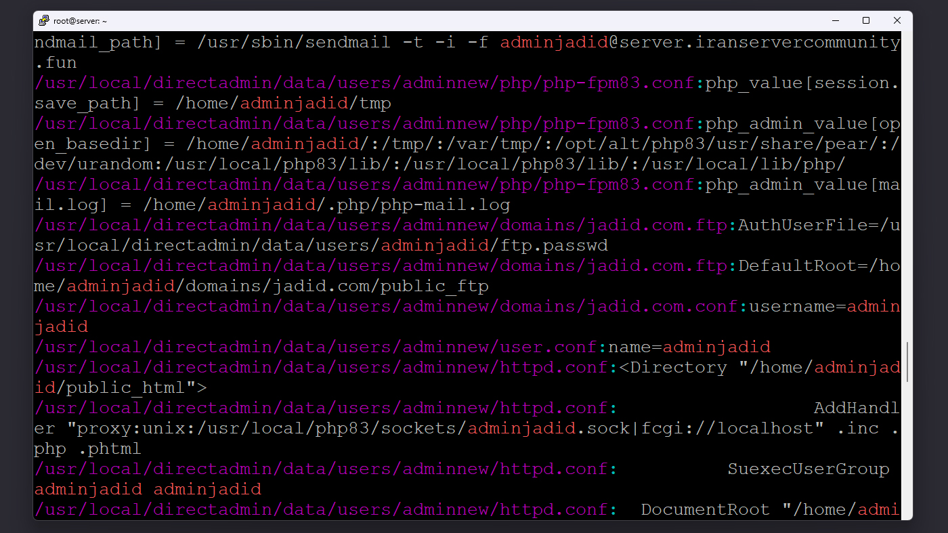The height and width of the screenshot is (533, 948).
Task: Click the 'root@server: ~' window title text
Action: pyautogui.click(x=80, y=21)
